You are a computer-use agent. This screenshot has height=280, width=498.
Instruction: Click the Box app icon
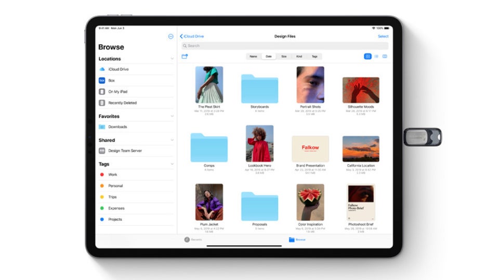(x=102, y=81)
